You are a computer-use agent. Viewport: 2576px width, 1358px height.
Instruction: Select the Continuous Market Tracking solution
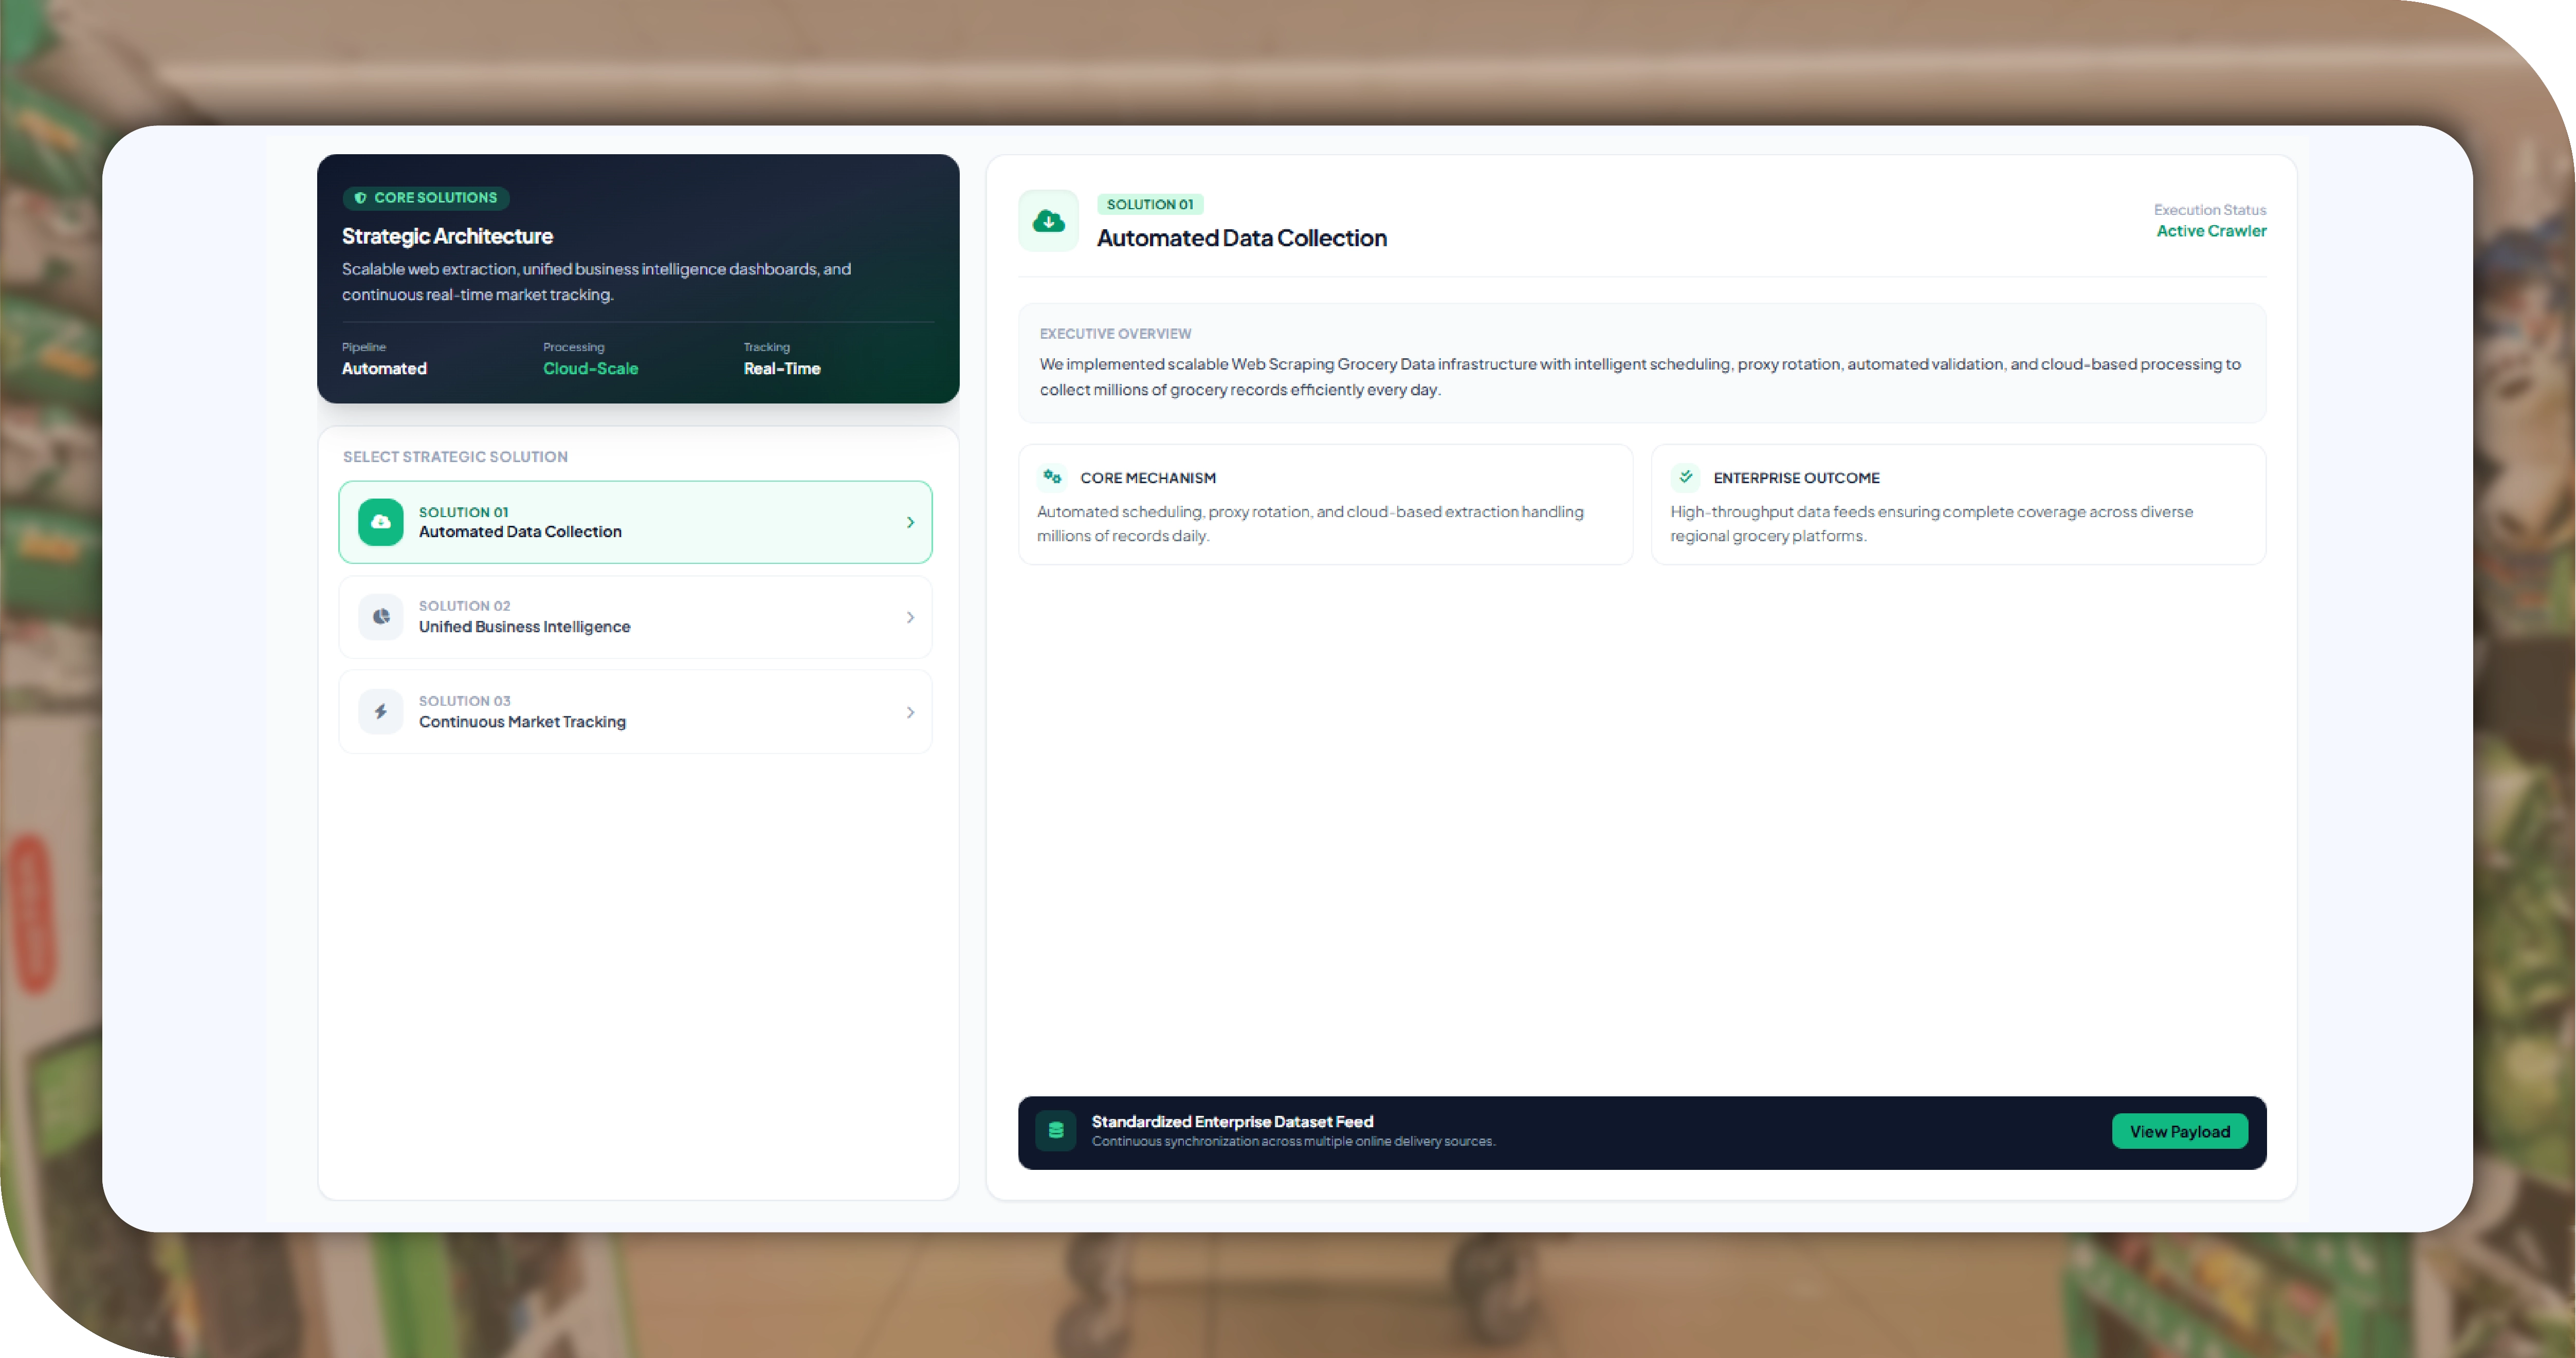click(635, 712)
